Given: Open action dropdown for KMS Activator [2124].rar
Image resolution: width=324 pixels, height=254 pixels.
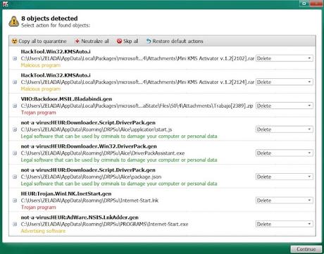Looking at the screenshot, I should pyautogui.click(x=284, y=82).
